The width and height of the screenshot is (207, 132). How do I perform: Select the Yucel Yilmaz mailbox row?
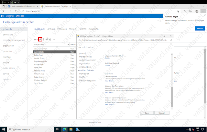coord(55,83)
